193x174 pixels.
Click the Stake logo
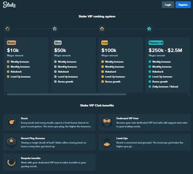[x=9, y=5]
